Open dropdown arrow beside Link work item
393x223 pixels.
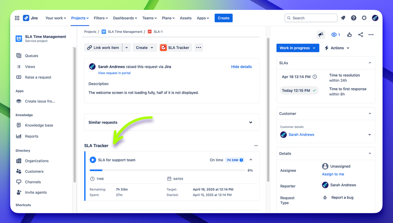click(127, 48)
